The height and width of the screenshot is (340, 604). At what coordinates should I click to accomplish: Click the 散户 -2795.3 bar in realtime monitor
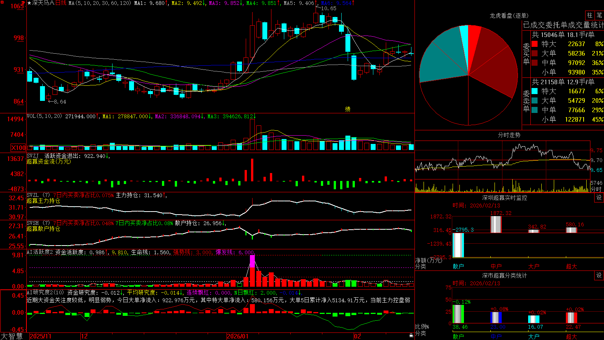pyautogui.click(x=458, y=245)
